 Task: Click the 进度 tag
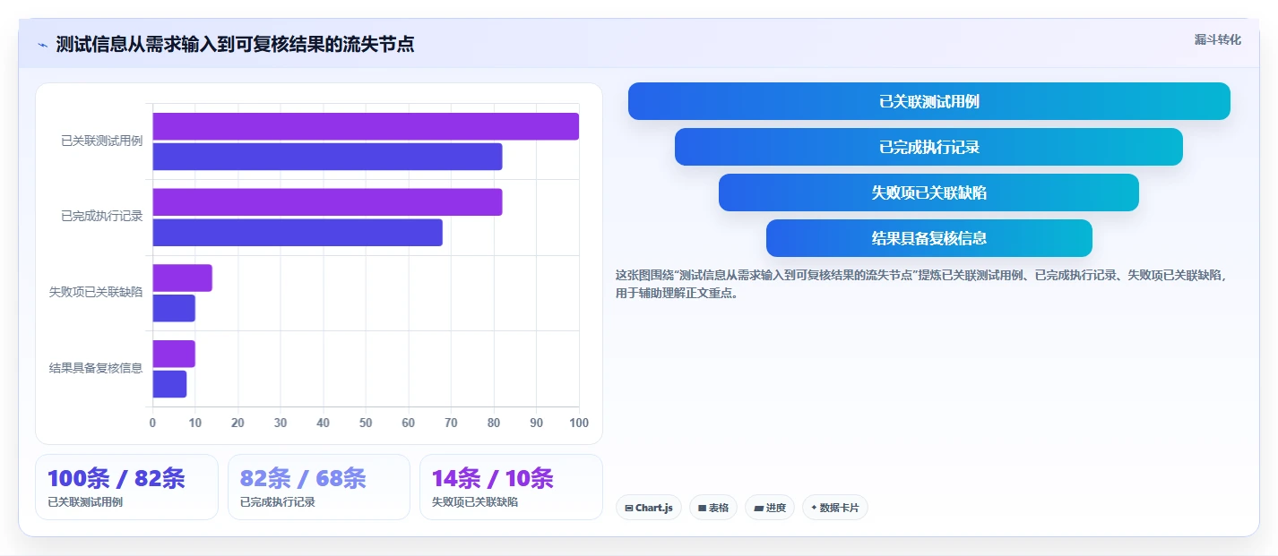[x=770, y=508]
